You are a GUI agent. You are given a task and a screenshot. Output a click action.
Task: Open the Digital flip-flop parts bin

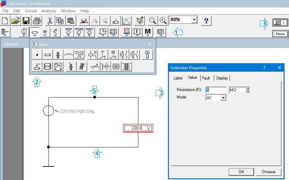pyautogui.click(x=113, y=32)
